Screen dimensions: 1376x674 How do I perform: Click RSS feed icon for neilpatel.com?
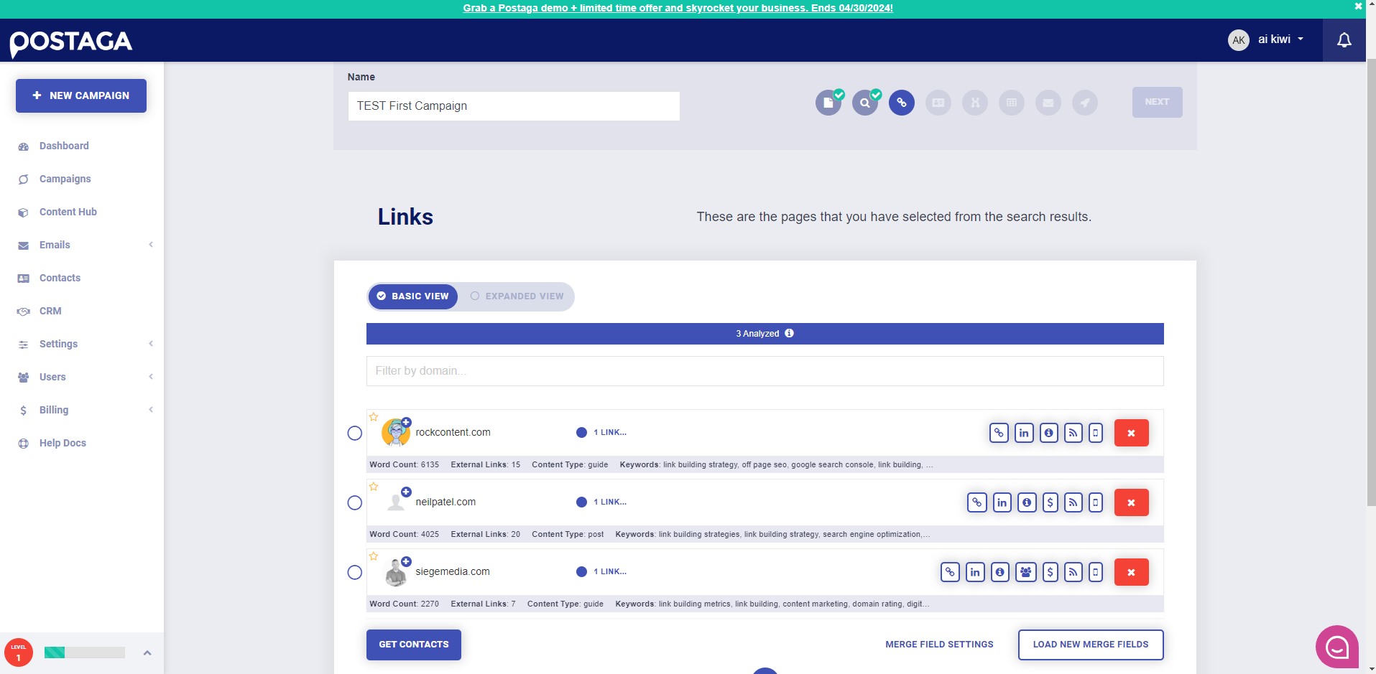click(x=1073, y=502)
